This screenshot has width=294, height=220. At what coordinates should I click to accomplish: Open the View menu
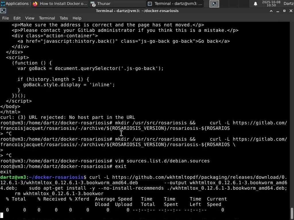[30, 18]
